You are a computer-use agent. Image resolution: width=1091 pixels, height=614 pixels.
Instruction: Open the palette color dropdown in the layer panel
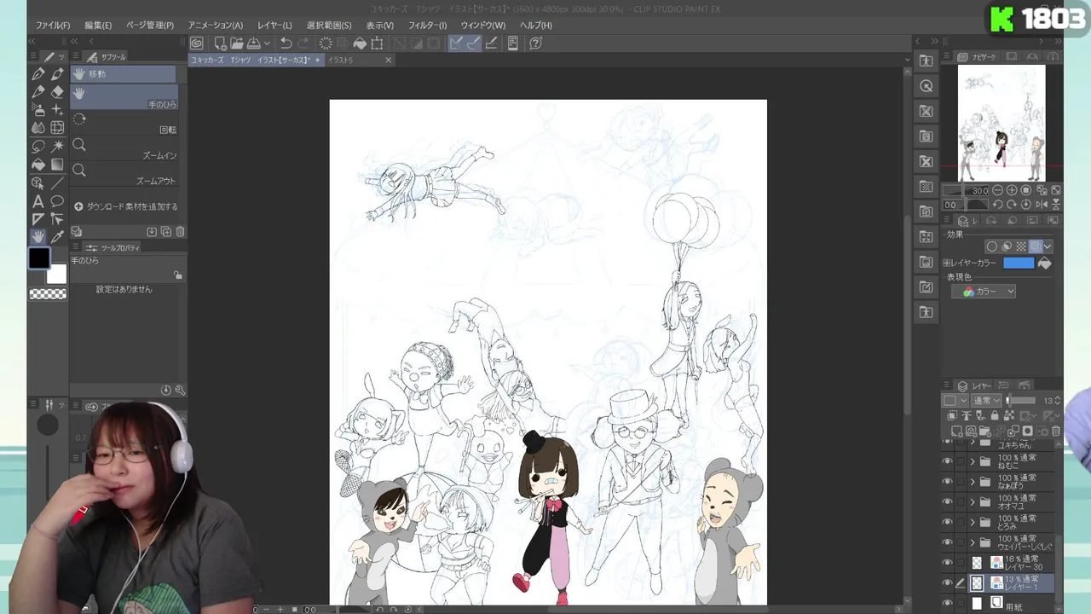pos(953,400)
